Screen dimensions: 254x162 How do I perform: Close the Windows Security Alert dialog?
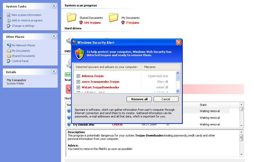[x=179, y=42]
